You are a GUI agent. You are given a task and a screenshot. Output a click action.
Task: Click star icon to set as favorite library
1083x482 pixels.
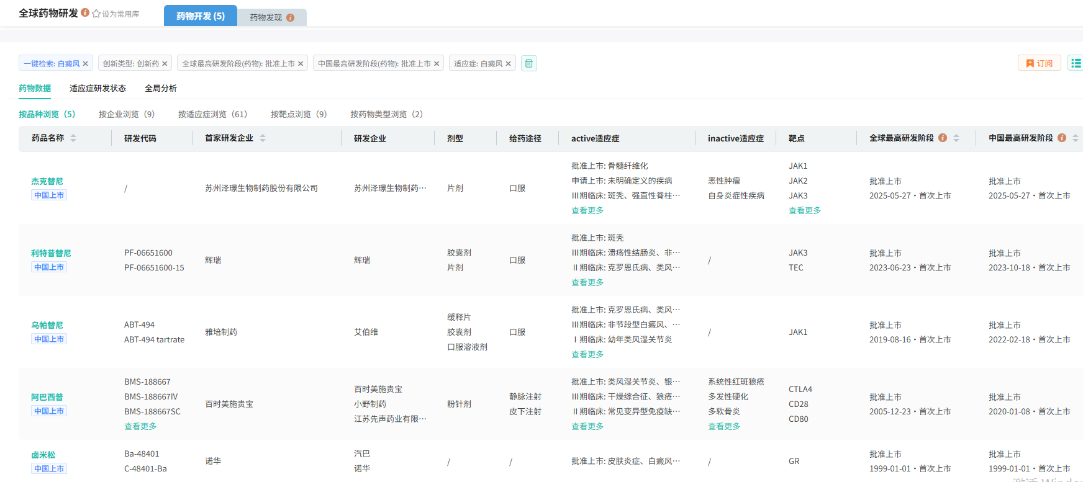tap(96, 14)
